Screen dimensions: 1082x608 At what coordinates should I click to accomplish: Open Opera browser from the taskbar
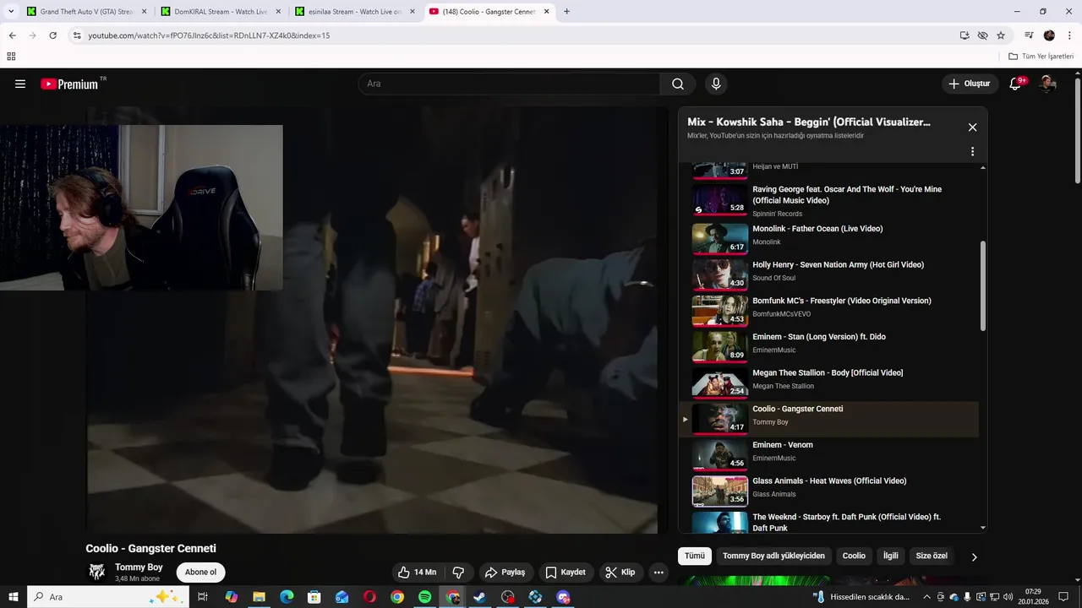click(x=369, y=597)
